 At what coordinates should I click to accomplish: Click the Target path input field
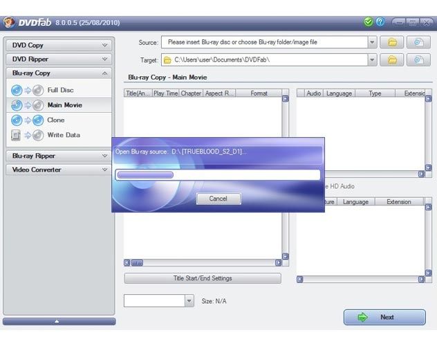(264, 60)
